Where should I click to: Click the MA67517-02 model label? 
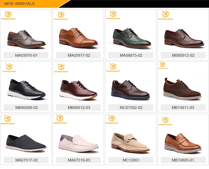coord(26,160)
